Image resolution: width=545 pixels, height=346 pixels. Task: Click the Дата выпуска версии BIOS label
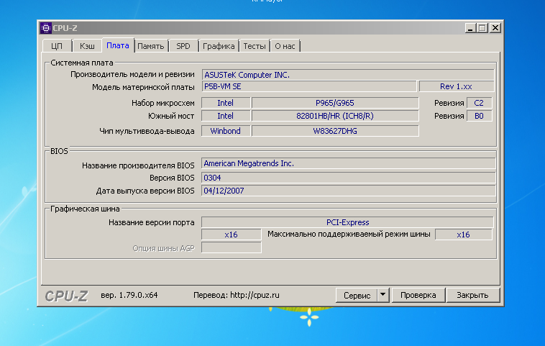[x=145, y=191]
